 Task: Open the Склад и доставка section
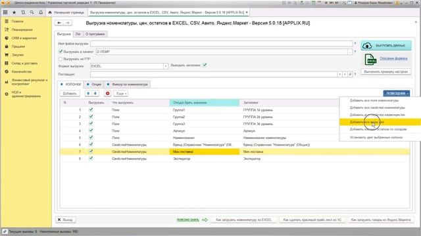[x=24, y=63]
